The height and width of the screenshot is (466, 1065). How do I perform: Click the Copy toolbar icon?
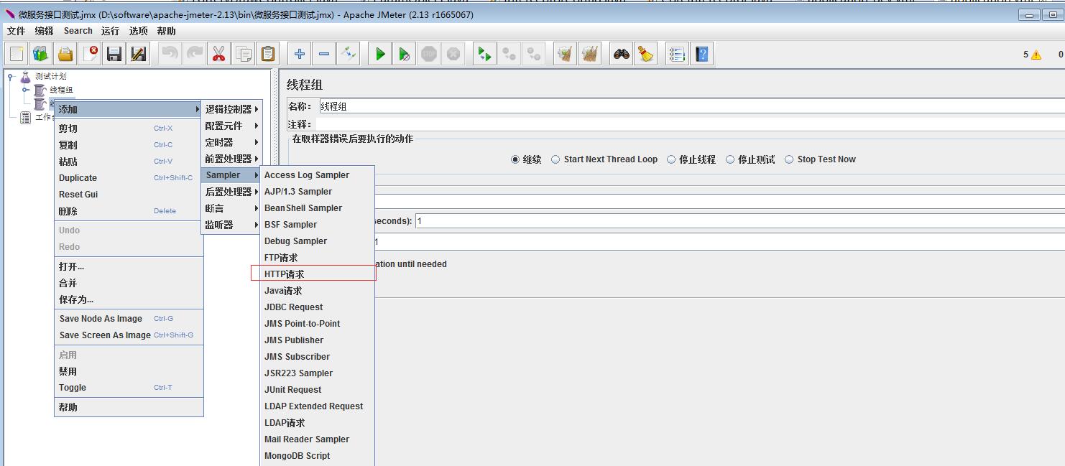(244, 54)
